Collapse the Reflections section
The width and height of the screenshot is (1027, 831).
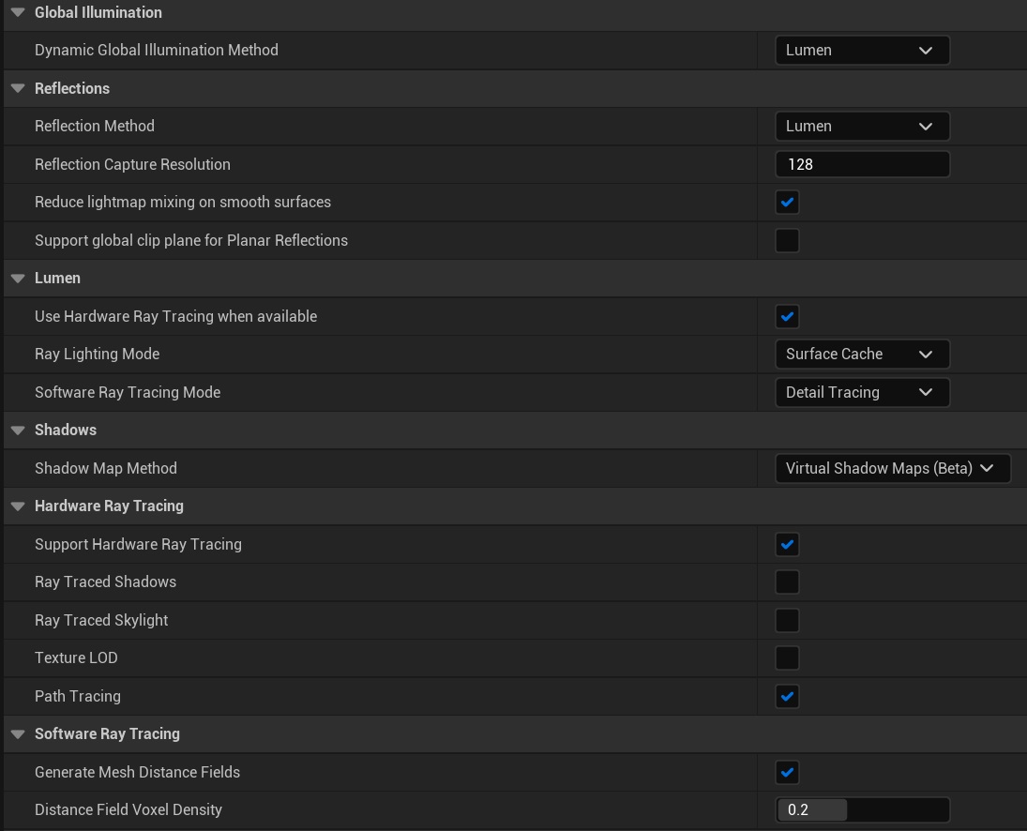[x=18, y=88]
